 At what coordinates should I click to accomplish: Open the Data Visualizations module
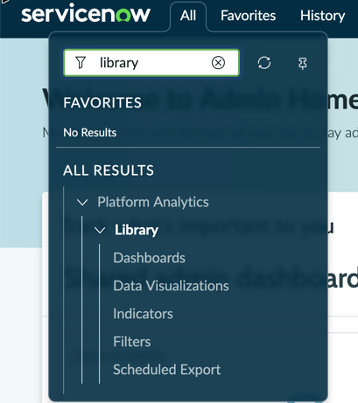171,286
